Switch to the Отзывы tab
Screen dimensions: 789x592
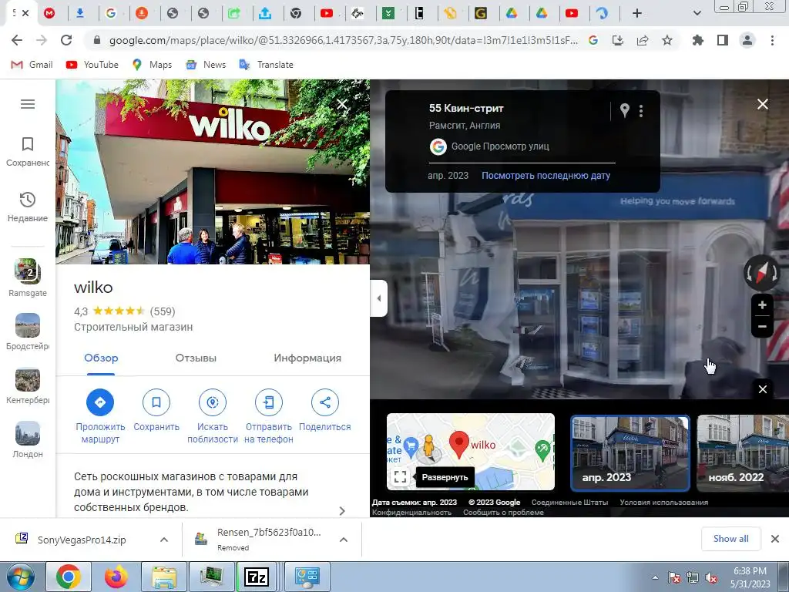pos(196,358)
